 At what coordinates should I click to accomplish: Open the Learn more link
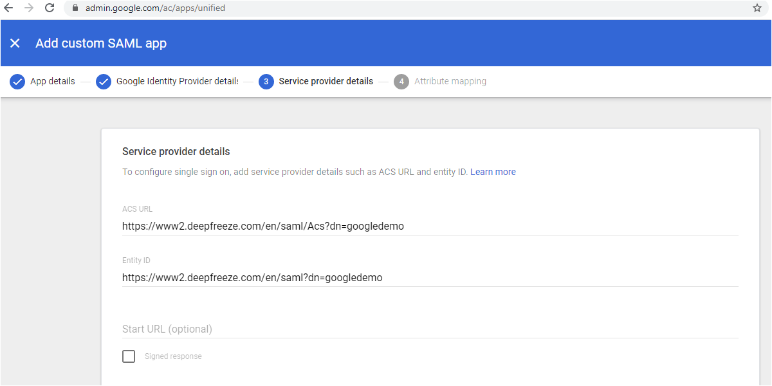[493, 172]
